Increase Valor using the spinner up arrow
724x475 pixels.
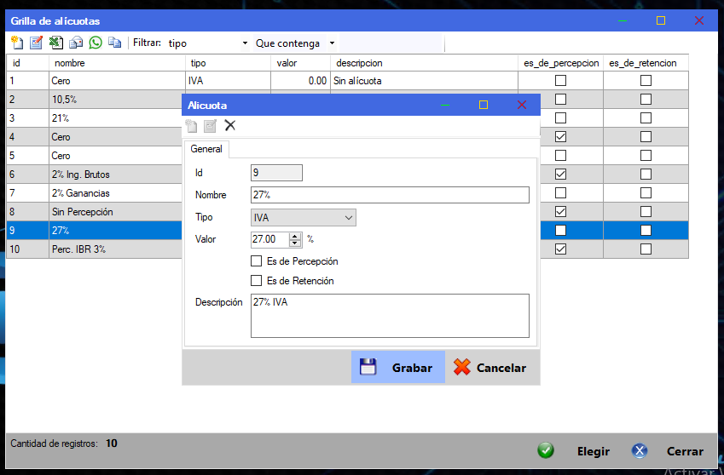click(295, 237)
